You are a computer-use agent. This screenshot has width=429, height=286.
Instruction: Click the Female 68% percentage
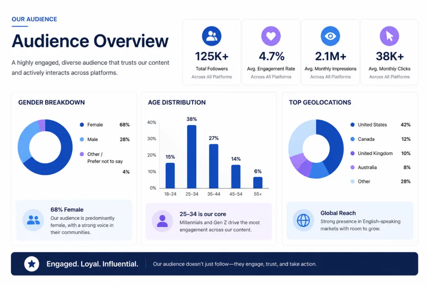(124, 125)
